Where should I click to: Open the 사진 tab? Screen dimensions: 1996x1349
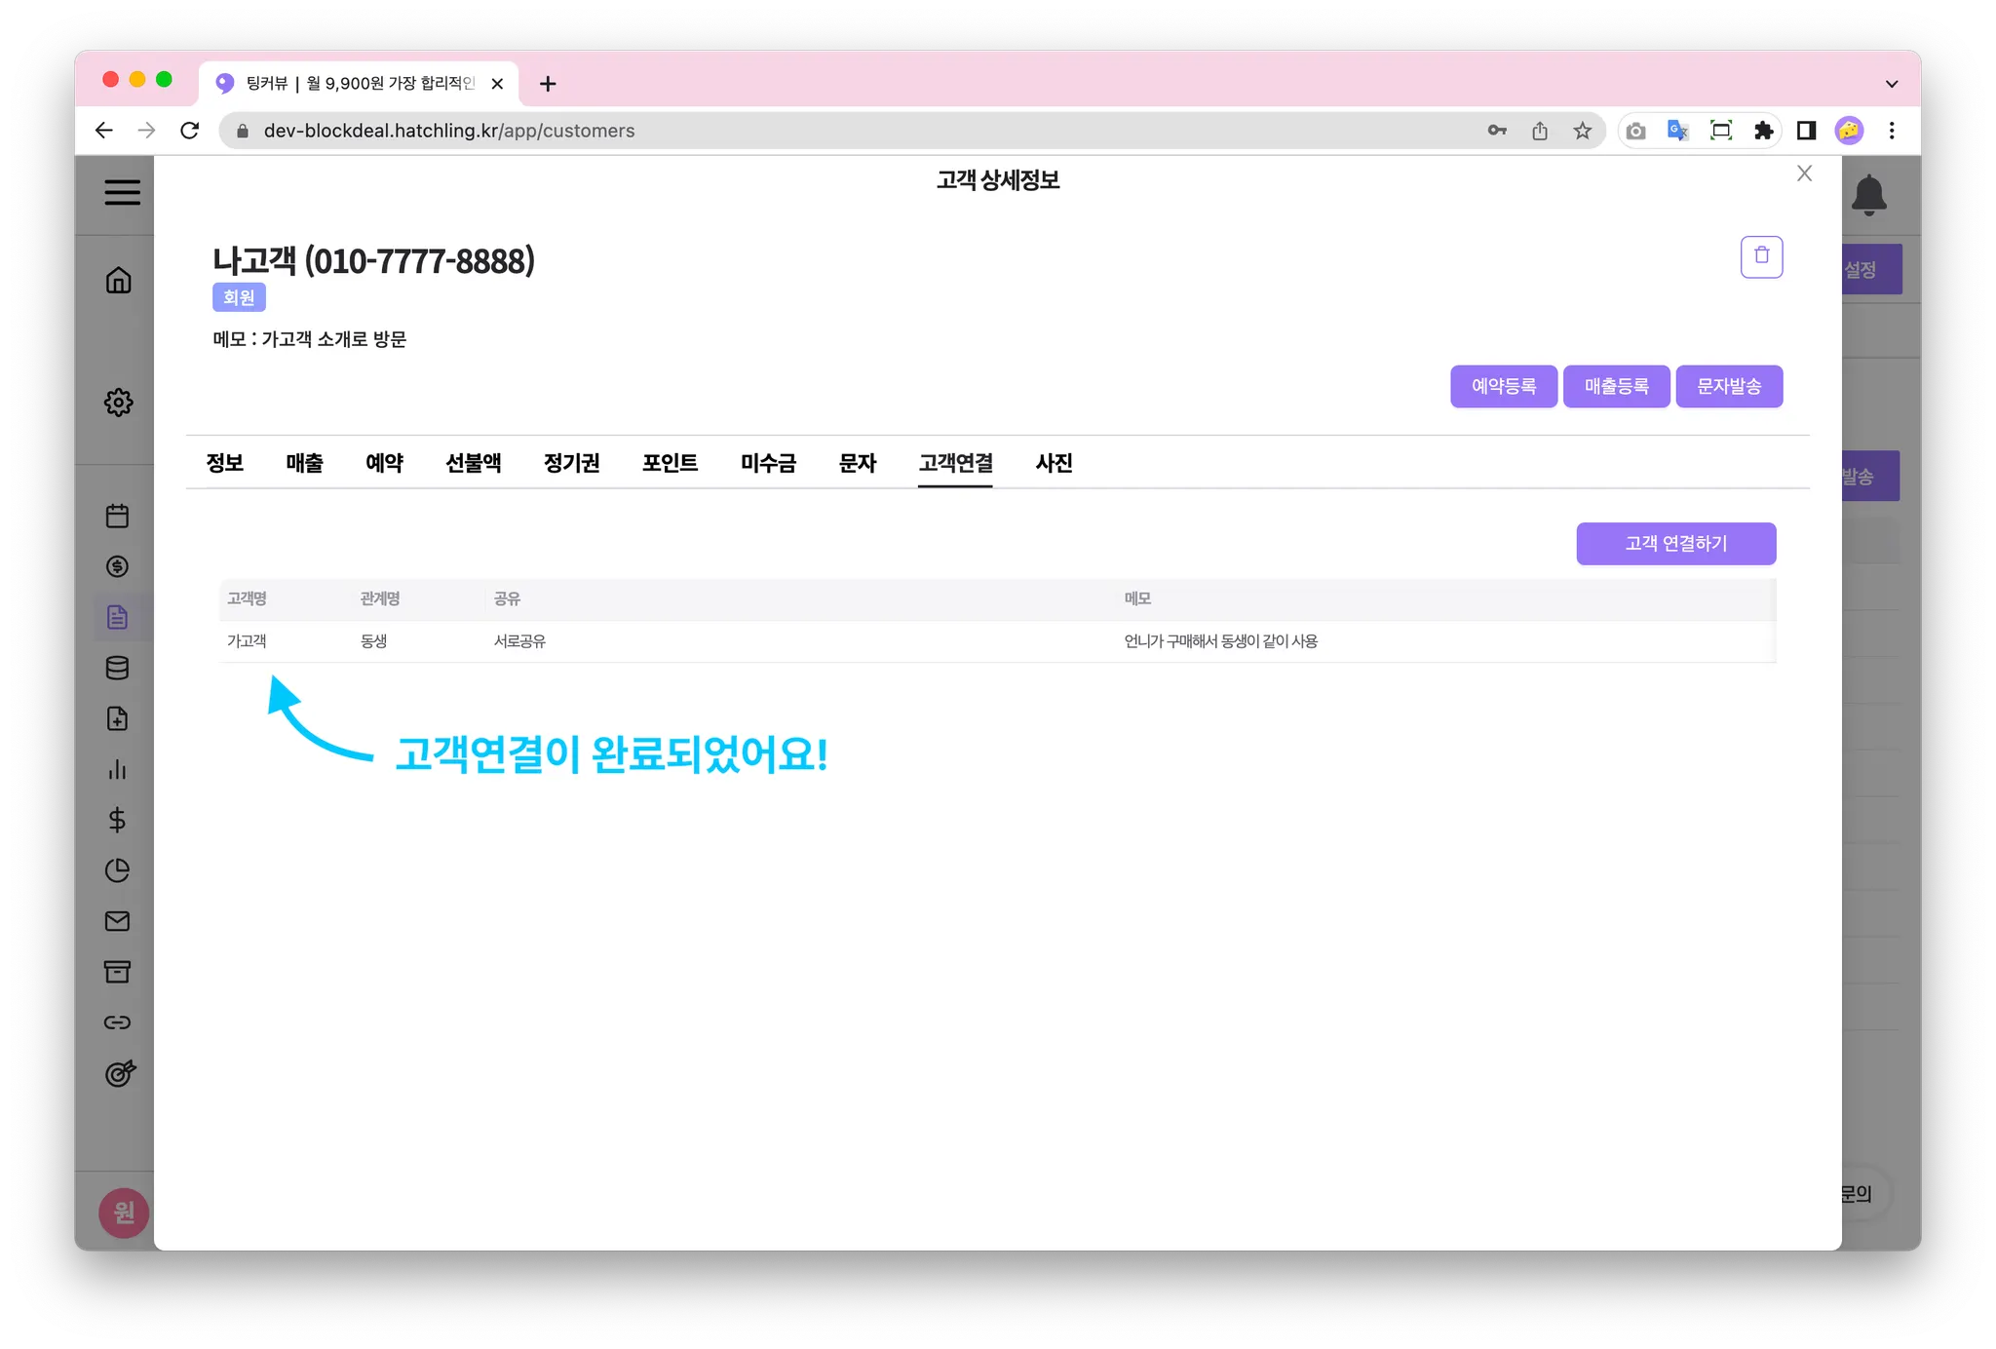tap(1054, 463)
